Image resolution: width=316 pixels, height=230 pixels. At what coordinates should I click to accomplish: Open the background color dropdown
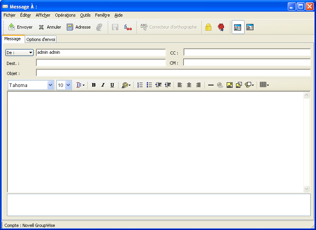click(249, 85)
